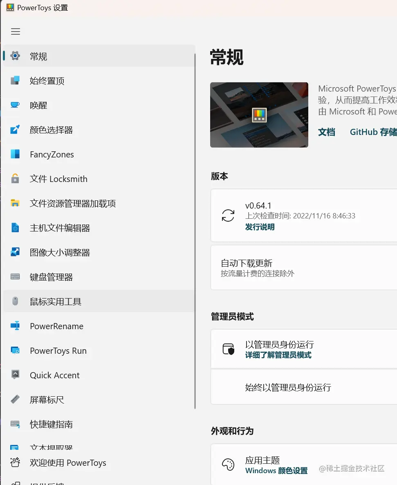
Task: Select 常规 in the sidebar
Action: (99, 56)
